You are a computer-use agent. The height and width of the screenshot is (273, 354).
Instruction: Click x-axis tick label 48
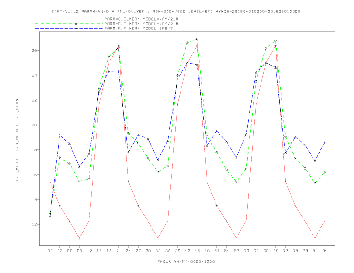click(x=207, y=251)
